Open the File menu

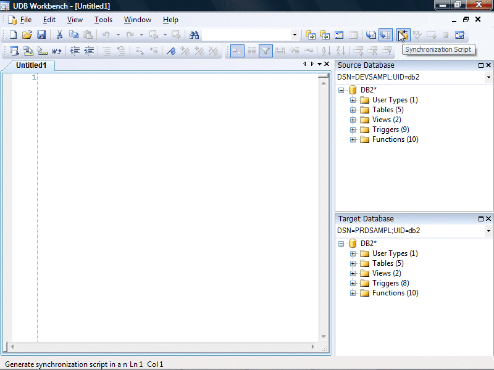pos(26,20)
